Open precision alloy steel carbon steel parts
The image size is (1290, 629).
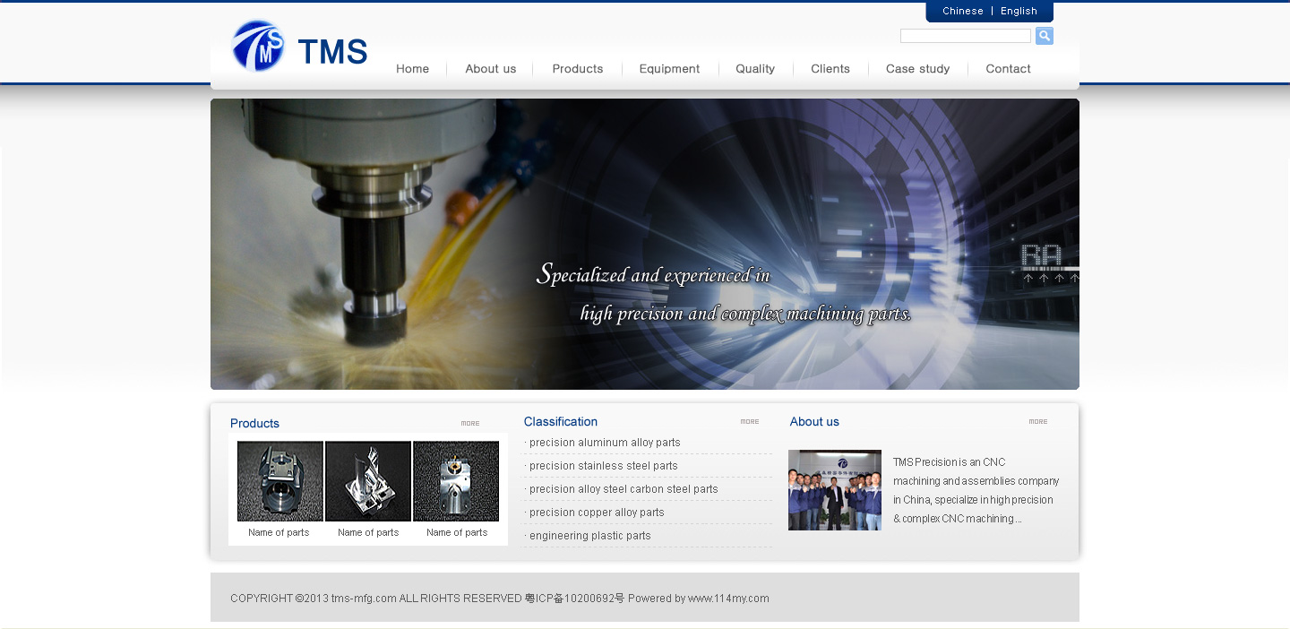[623, 489]
